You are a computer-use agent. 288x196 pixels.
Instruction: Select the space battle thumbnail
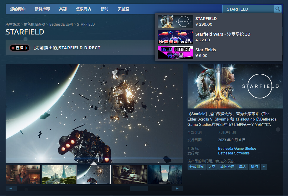94,174
